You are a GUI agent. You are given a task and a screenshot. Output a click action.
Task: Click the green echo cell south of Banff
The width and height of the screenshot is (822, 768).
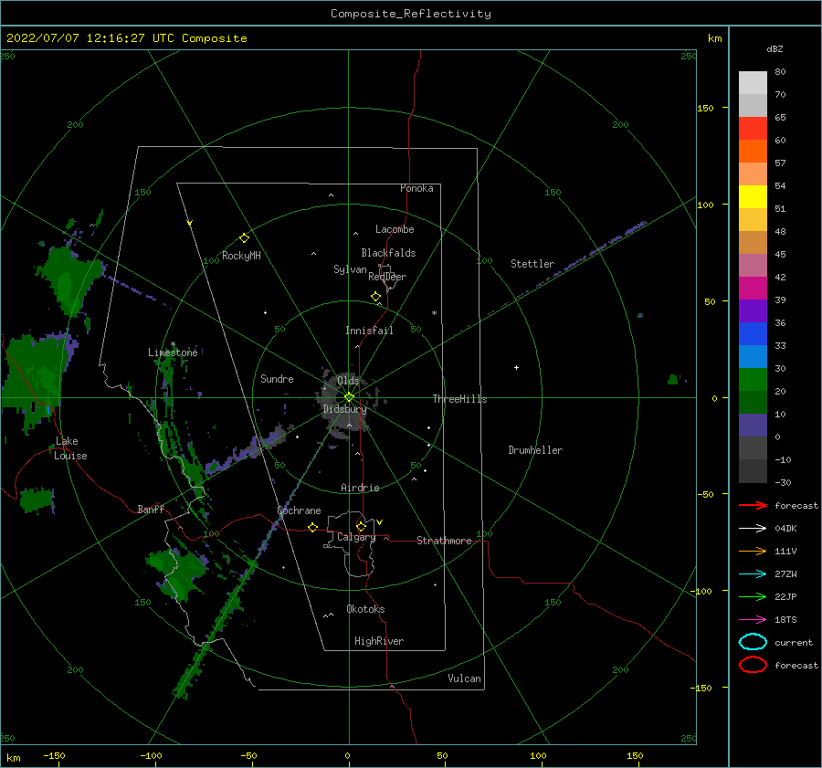point(177,572)
